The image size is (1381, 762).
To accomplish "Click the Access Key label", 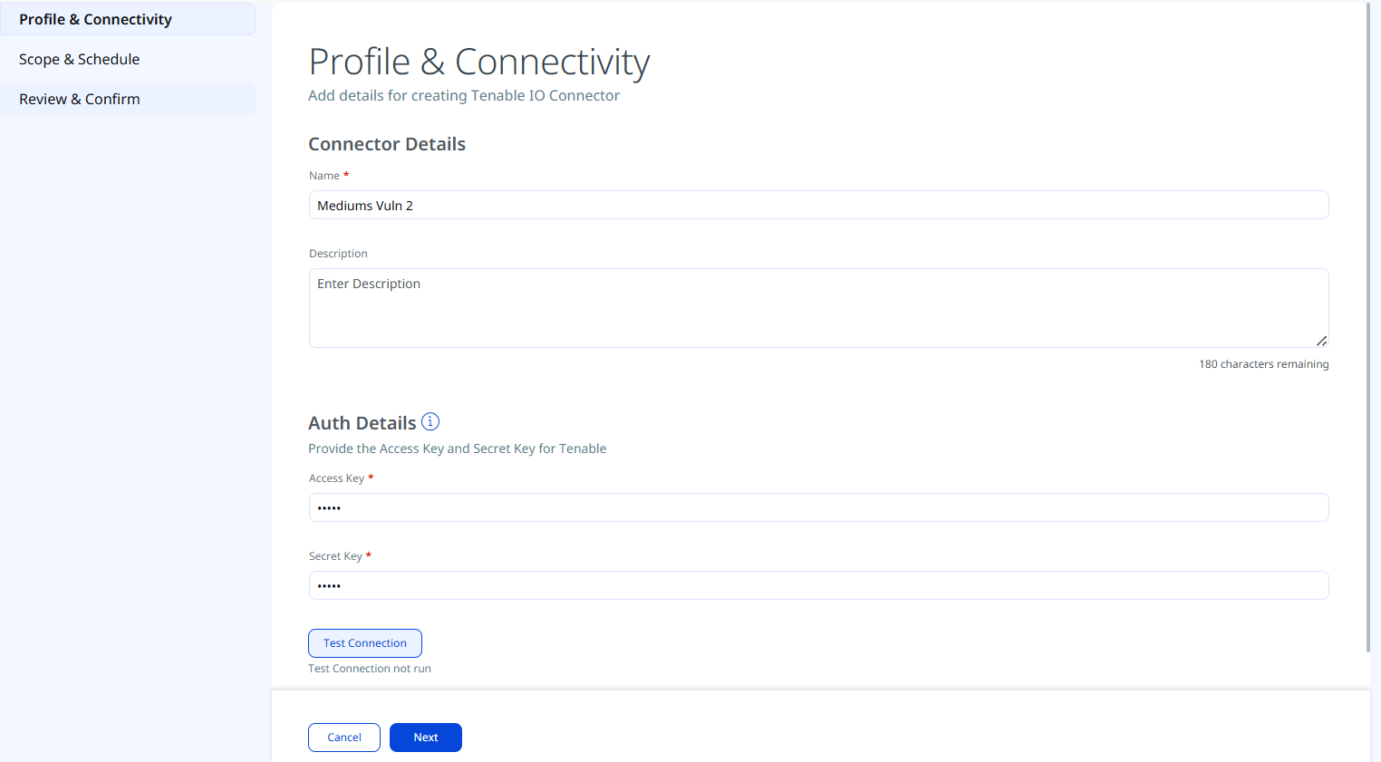I will coord(336,478).
